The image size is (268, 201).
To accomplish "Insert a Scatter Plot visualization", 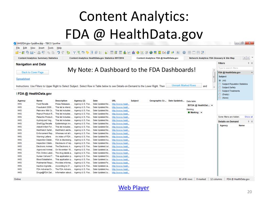I will [x=142, y=53].
